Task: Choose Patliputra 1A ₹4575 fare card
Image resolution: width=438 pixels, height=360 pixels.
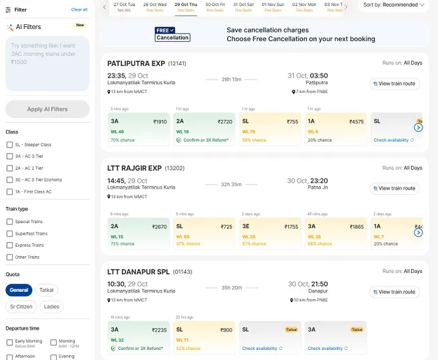Action: click(x=336, y=129)
